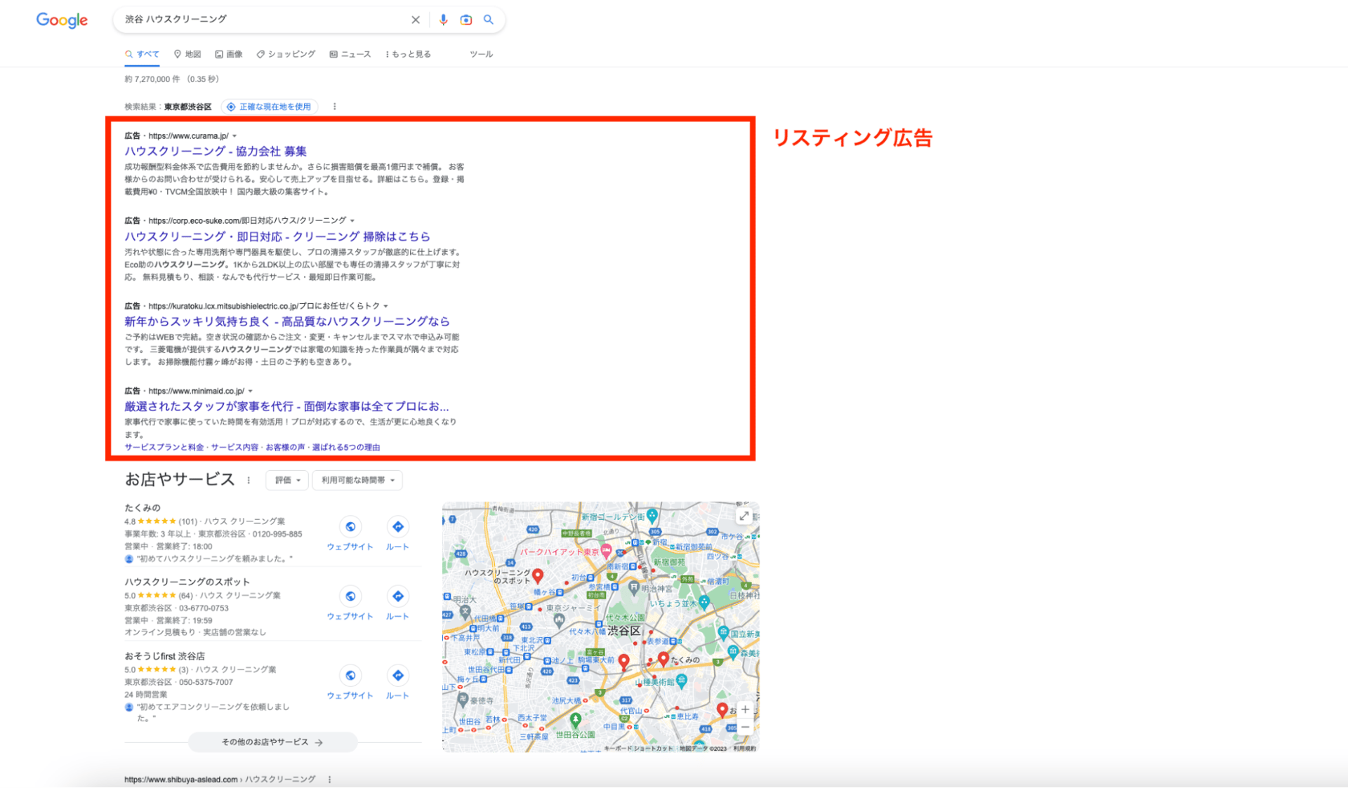Viewport: 1348px width, 788px height.
Task: Open the 利用可能な時間帯 dropdown
Action: pos(357,480)
